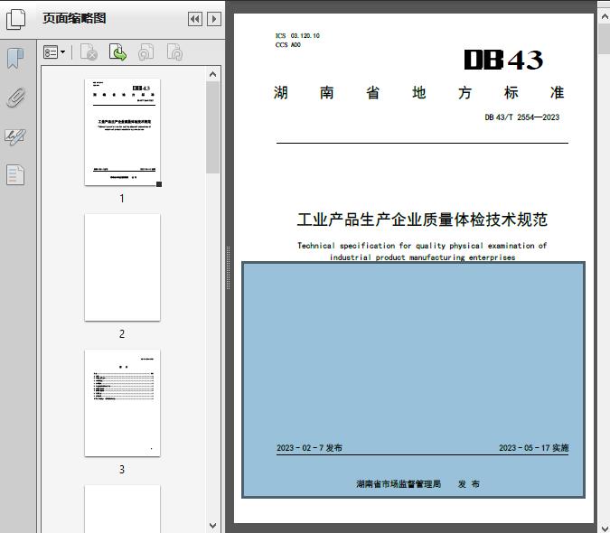
Task: Click the page label 2 under thumbnail
Action: [x=122, y=334]
